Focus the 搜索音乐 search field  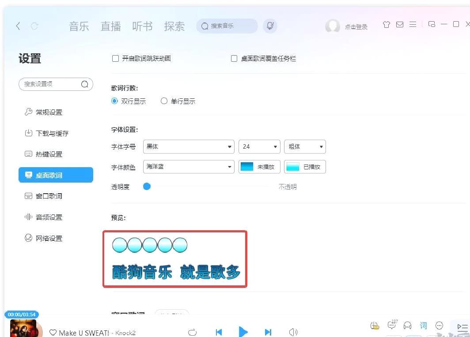[x=227, y=26]
